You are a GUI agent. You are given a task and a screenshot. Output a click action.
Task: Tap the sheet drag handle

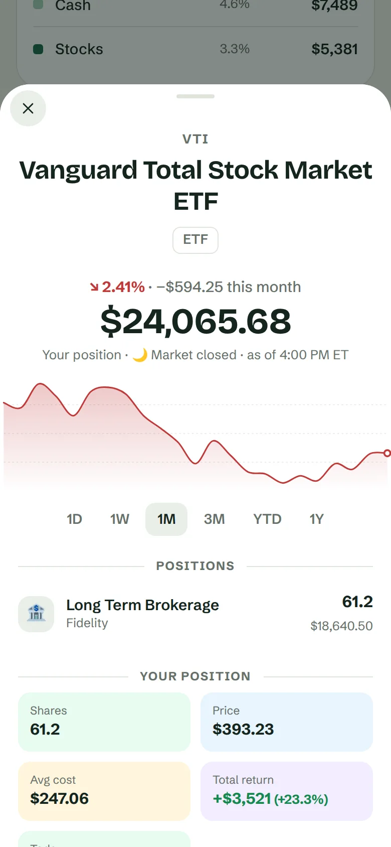pos(195,96)
